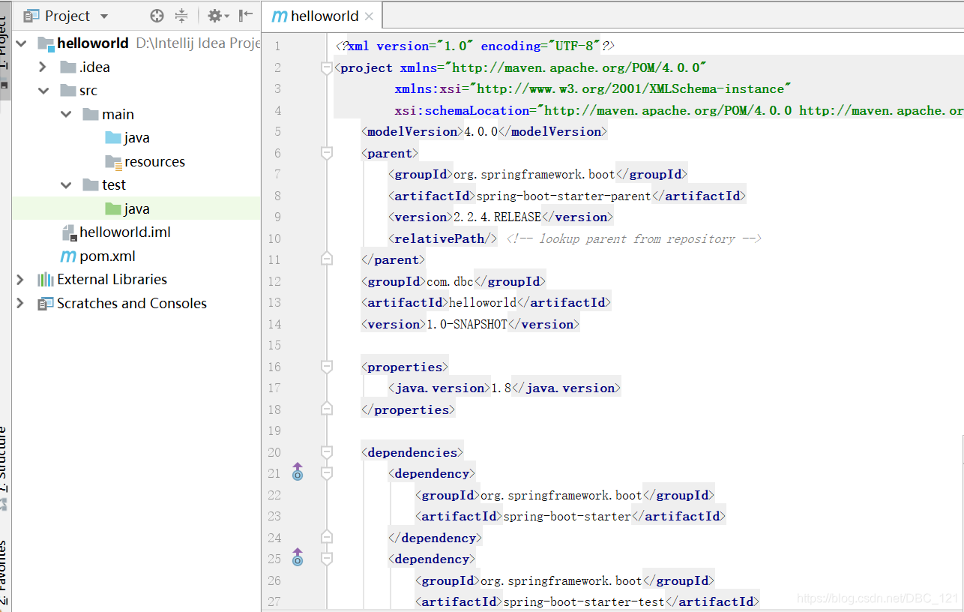The height and width of the screenshot is (612, 964).
Task: Click spring-boot-starter artifactId on line 23
Action: (567, 516)
